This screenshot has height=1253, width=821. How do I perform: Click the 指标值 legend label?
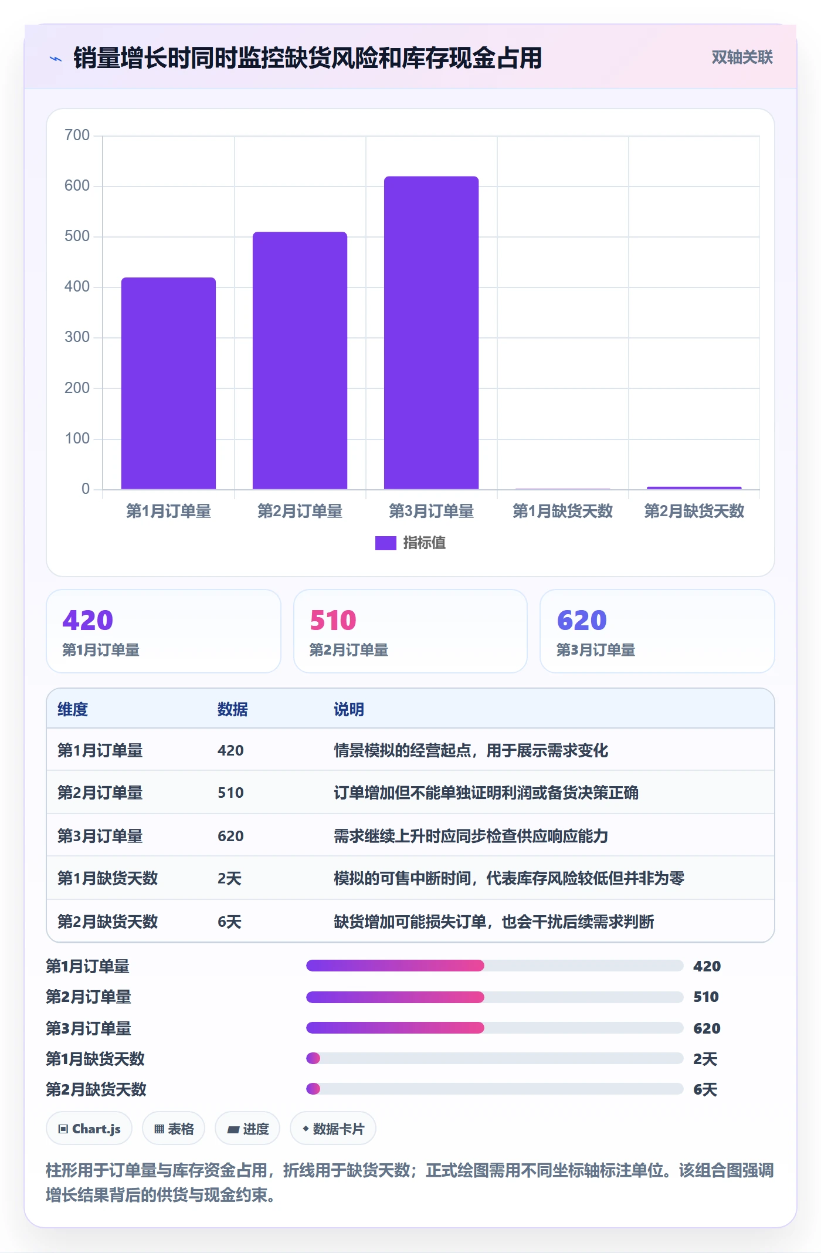pyautogui.click(x=424, y=543)
